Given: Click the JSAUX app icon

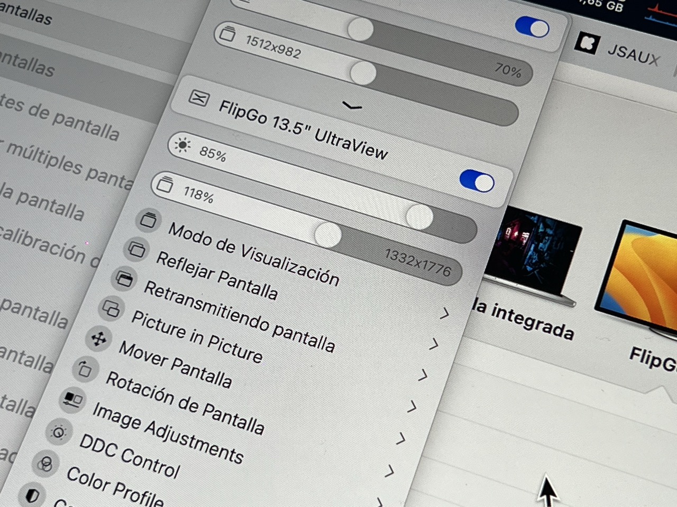Looking at the screenshot, I should pos(587,43).
